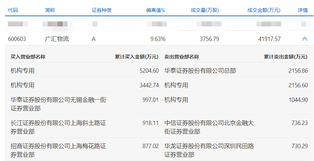The image size is (314, 161).
Task: Open the 广汇物流 stock name
Action: (57, 39)
